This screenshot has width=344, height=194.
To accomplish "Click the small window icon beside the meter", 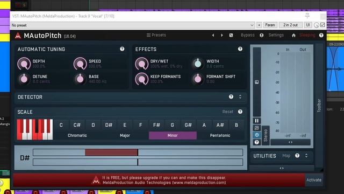I will point(257,82).
